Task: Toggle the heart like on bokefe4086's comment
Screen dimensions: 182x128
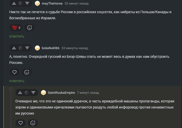Action: 14,72
